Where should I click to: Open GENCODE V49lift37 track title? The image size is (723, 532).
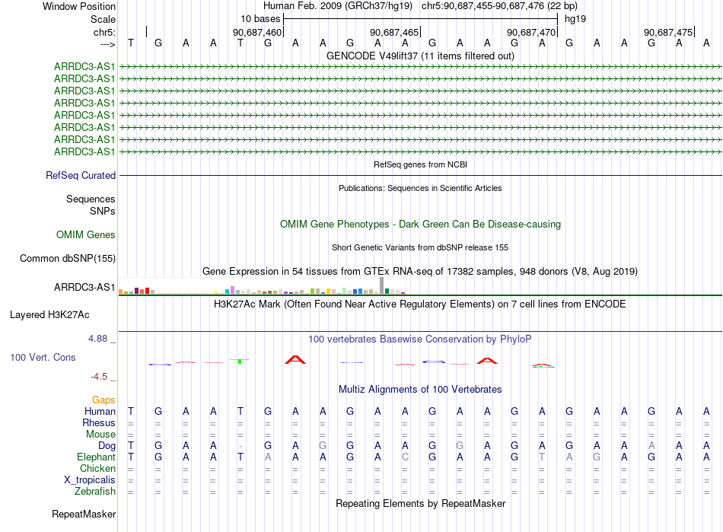pos(420,56)
